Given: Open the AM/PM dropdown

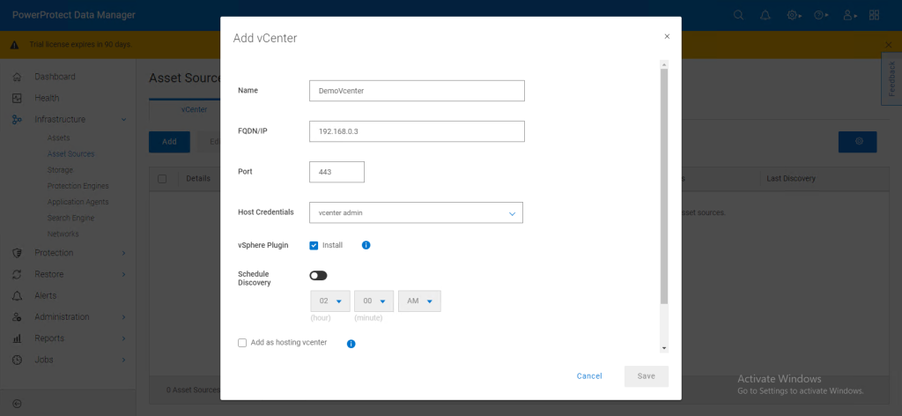Looking at the screenshot, I should click(x=419, y=301).
